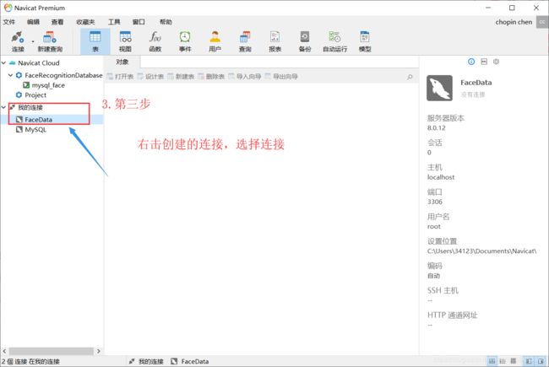Click the Function (函数) f(x) icon
This screenshot has width=549, height=367.
click(x=155, y=41)
